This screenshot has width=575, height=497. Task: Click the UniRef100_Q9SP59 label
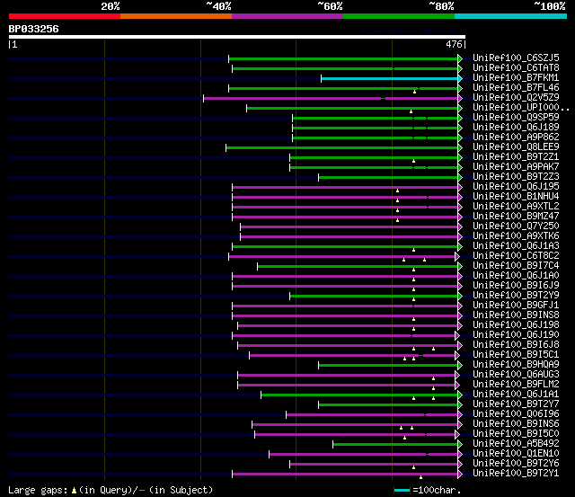tap(516, 118)
